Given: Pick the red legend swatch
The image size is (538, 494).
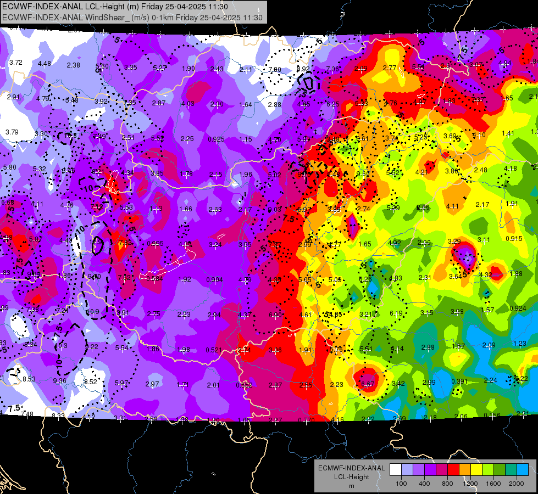Looking at the screenshot, I should pos(453,470).
